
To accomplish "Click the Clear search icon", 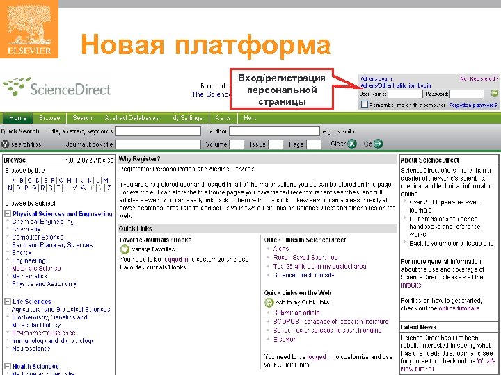I will pos(352,144).
